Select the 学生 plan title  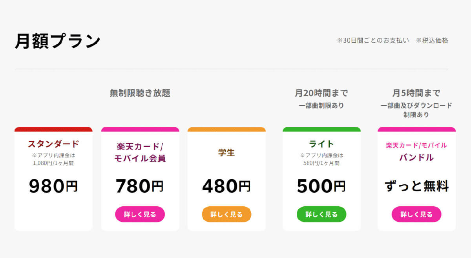click(226, 153)
